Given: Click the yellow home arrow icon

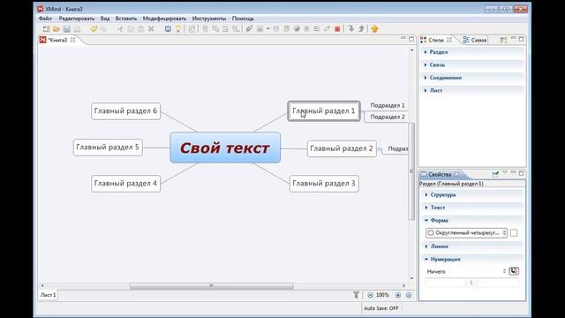Looking at the screenshot, I should tap(374, 29).
